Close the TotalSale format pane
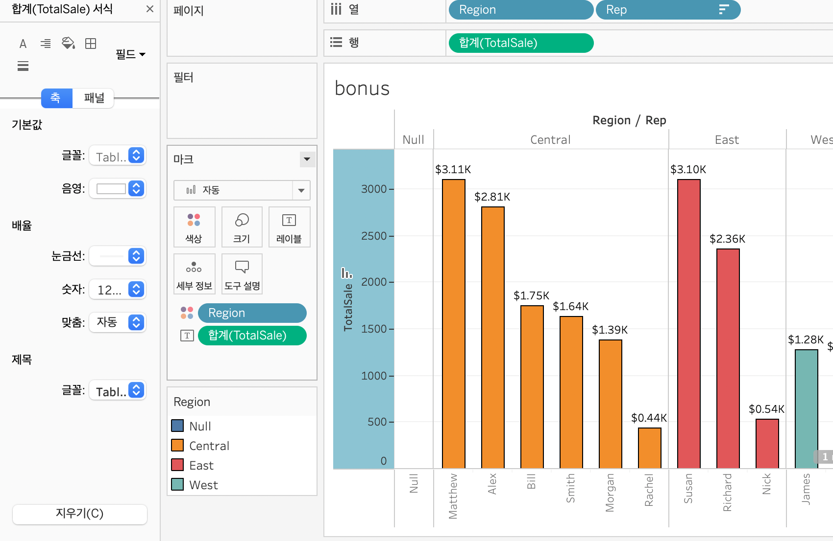The image size is (833, 541). pyautogui.click(x=150, y=9)
